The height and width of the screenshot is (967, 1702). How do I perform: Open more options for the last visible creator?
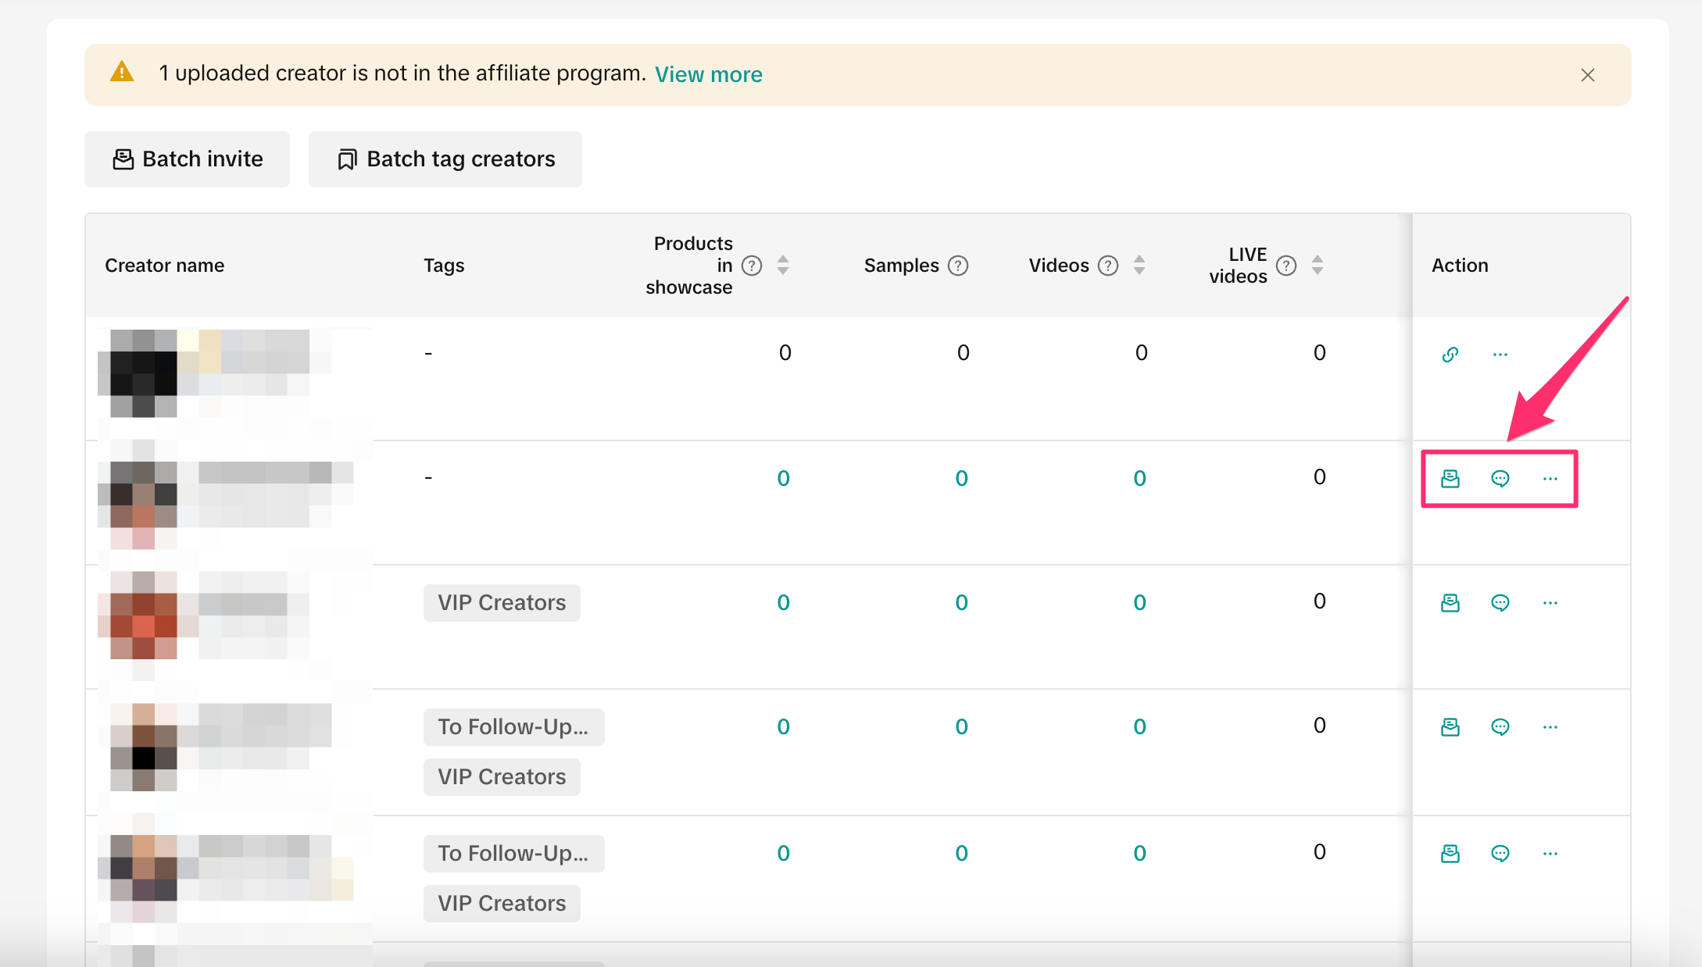pyautogui.click(x=1550, y=854)
